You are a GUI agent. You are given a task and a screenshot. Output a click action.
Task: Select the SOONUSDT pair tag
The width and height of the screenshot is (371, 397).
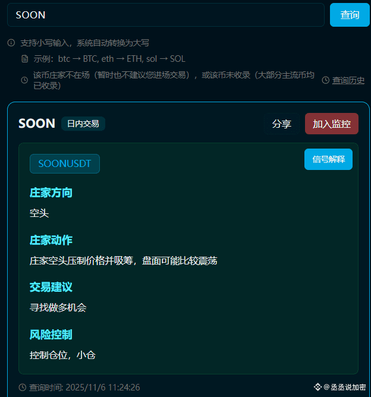[65, 163]
